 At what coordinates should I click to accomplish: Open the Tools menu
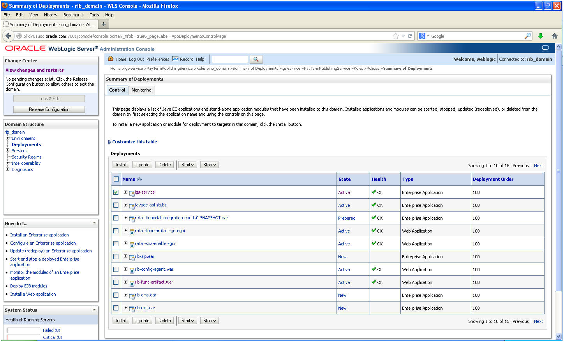pyautogui.click(x=94, y=15)
